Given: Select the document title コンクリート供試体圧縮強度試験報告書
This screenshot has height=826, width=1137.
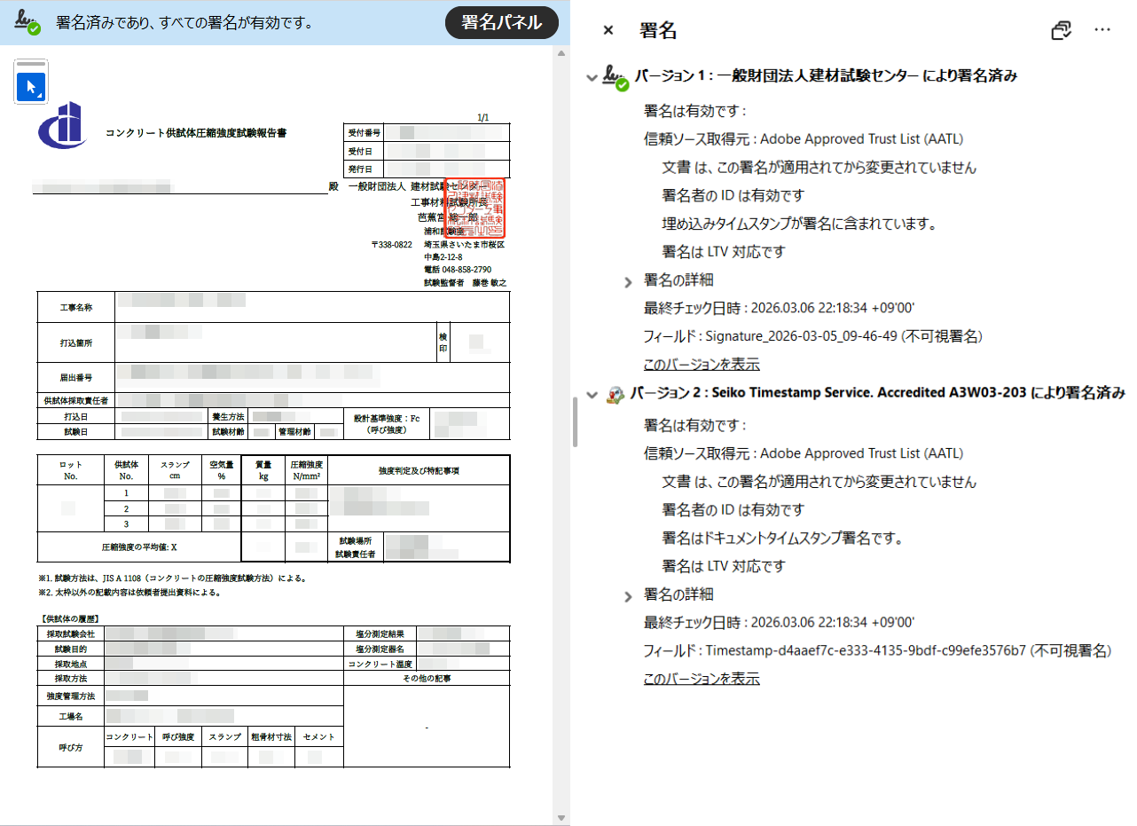Looking at the screenshot, I should (x=196, y=134).
